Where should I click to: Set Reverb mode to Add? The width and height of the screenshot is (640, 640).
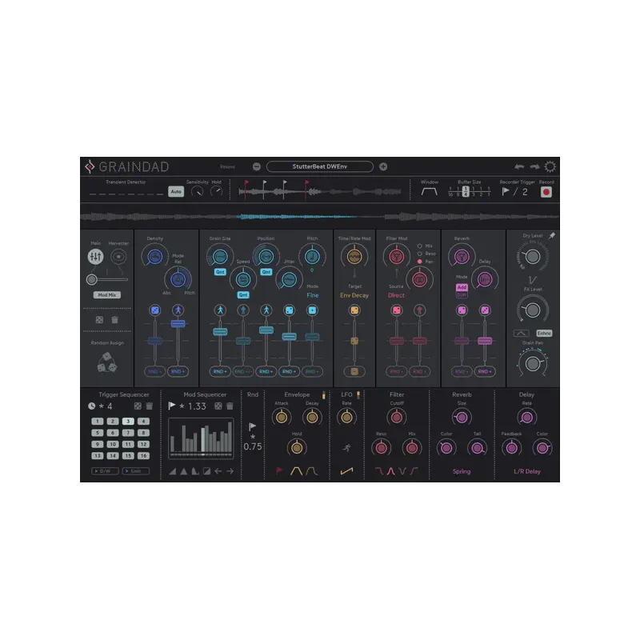click(x=462, y=287)
